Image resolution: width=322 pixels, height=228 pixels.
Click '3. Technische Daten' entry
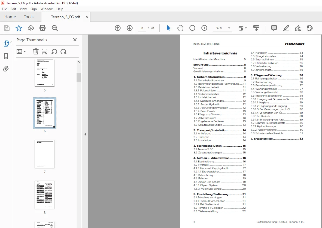tap(219, 146)
